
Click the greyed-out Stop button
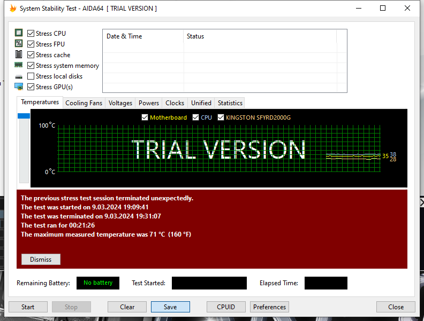(x=71, y=307)
